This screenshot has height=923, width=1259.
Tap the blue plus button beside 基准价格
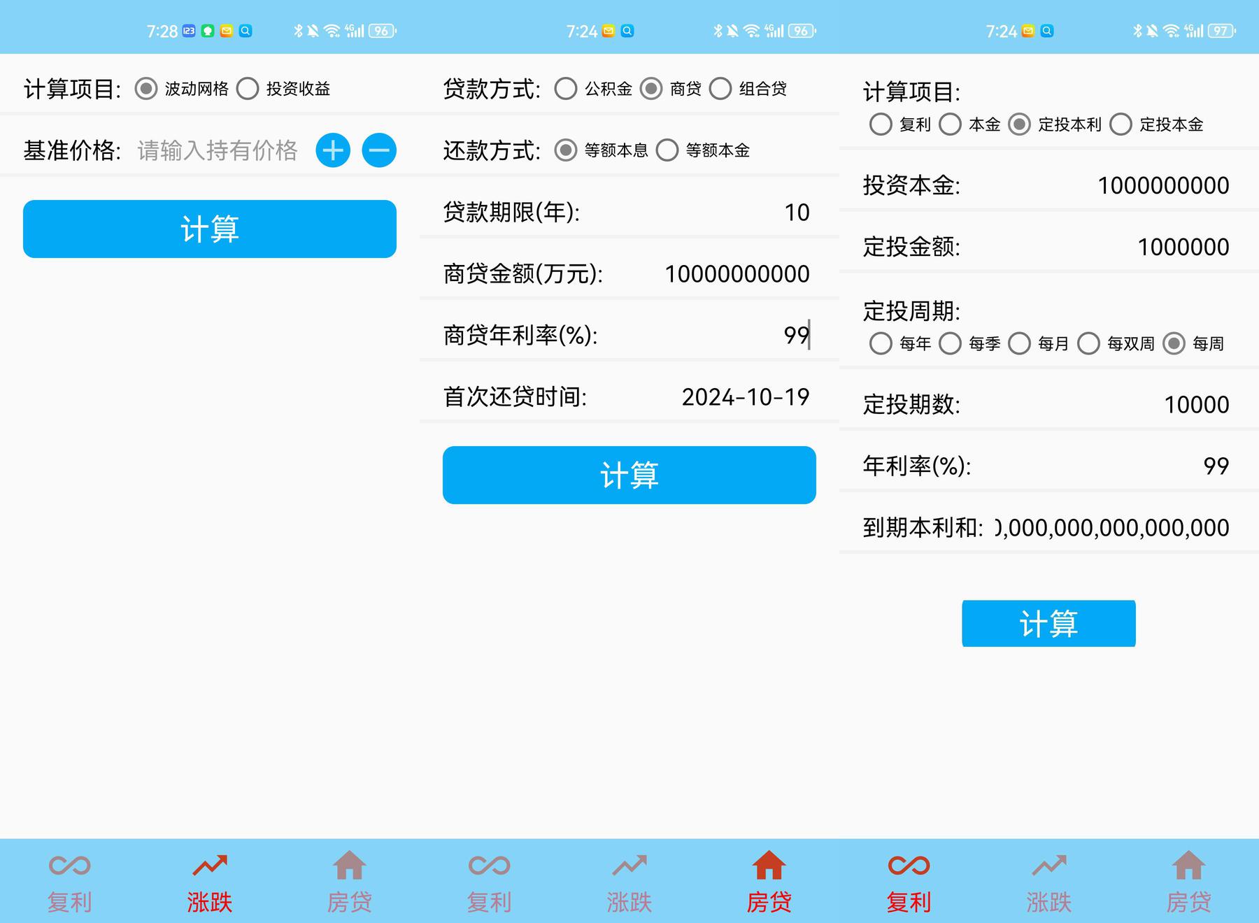[333, 150]
